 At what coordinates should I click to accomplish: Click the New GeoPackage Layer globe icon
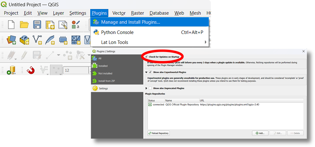24,40
